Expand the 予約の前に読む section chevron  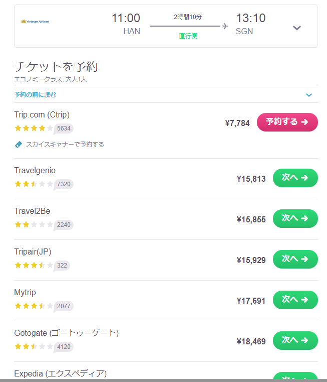pos(309,95)
